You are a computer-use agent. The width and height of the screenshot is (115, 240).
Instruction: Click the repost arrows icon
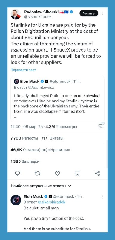(37, 173)
